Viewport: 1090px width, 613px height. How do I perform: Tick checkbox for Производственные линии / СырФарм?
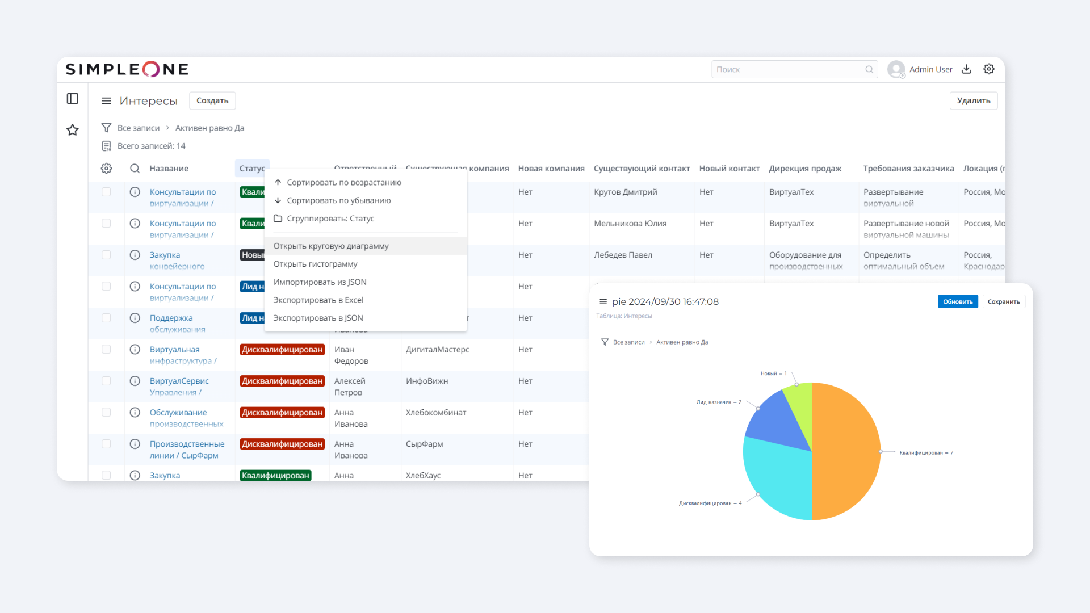pos(106,444)
